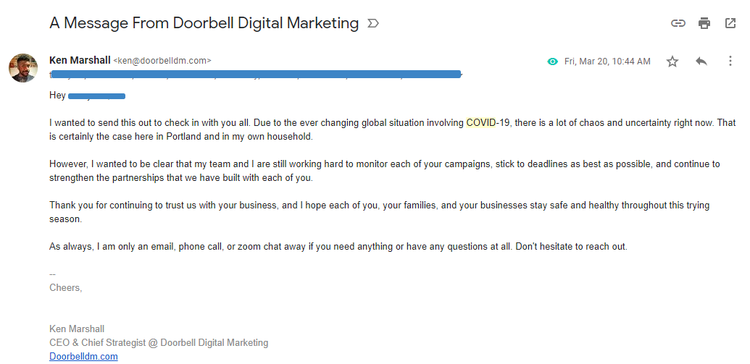Click the subject line A Message From Doorbell
750x364 pixels.
(204, 23)
